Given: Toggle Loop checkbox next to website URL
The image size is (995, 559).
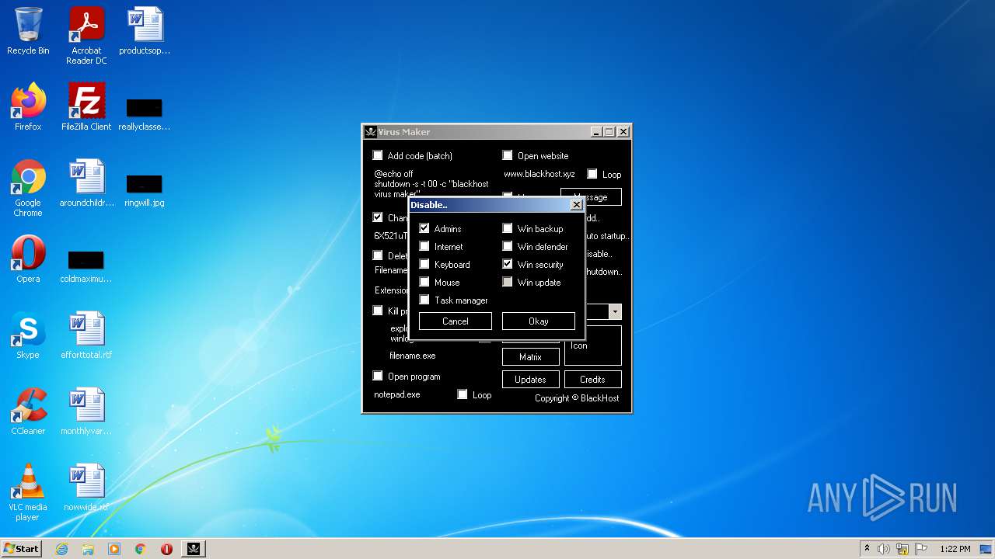Looking at the screenshot, I should tap(592, 174).
